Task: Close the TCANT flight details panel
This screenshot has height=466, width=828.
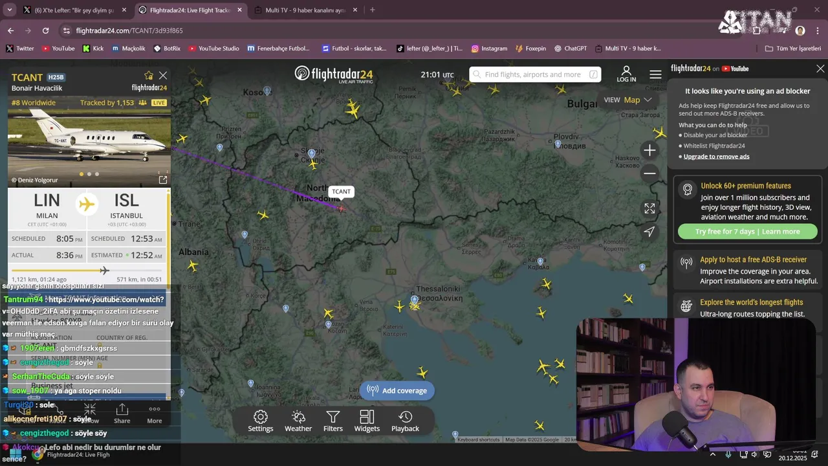Action: click(x=163, y=76)
